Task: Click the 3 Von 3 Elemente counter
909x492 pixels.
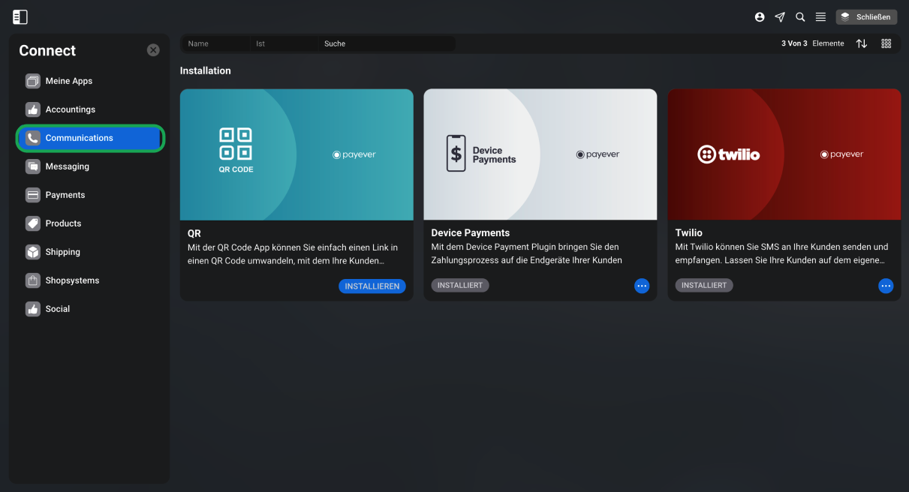Action: coord(813,43)
